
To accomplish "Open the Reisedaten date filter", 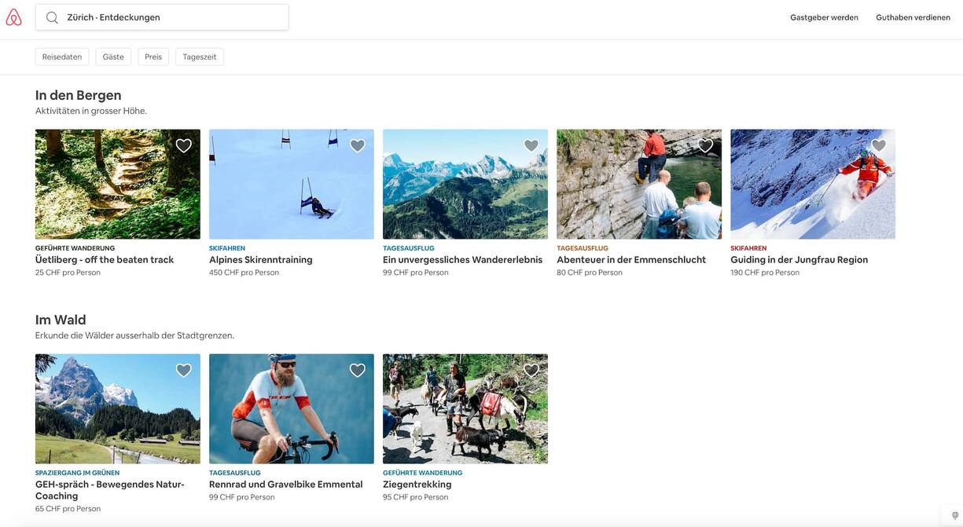I will click(62, 57).
